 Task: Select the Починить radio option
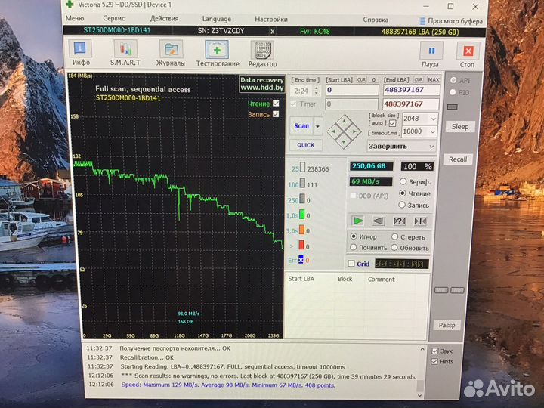[x=353, y=248]
